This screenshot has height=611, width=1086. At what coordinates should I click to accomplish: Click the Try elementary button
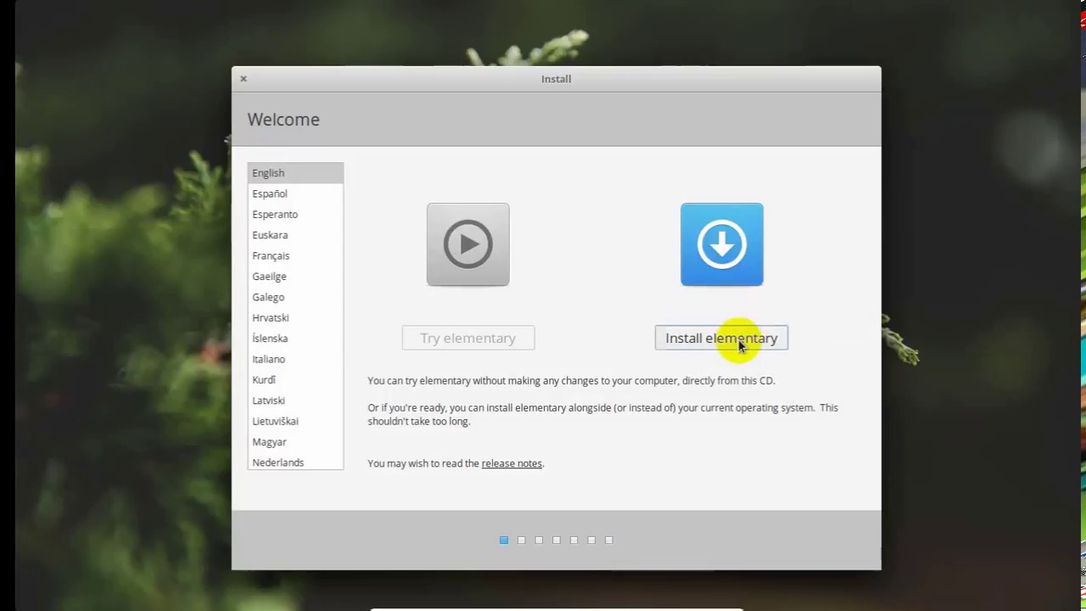click(x=468, y=338)
